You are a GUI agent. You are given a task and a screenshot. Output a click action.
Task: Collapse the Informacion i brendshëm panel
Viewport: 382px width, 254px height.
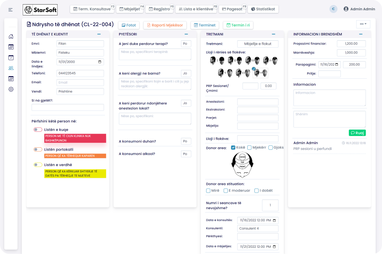[x=361, y=34]
